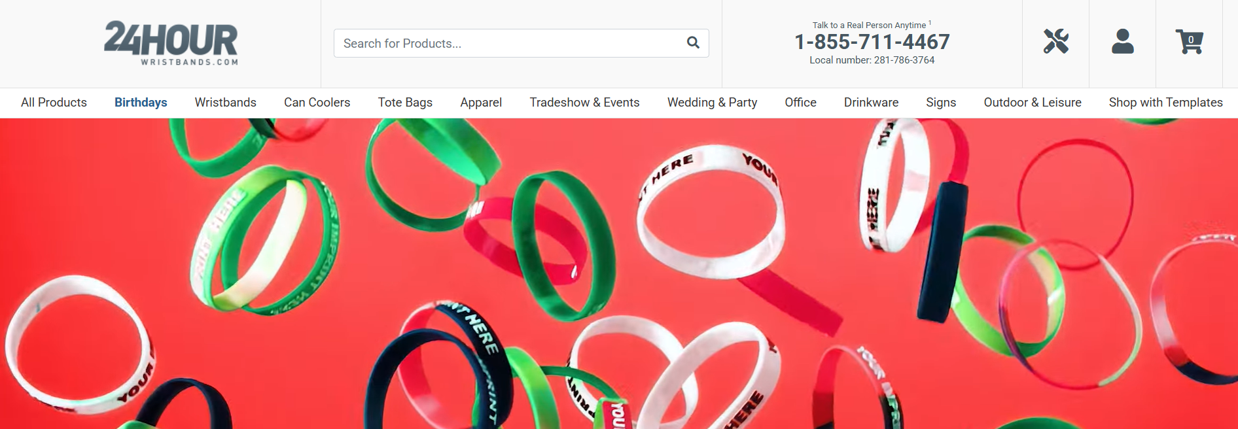1238x429 pixels.
Task: Open the Outdoor & Leisure menu
Action: pos(1033,103)
